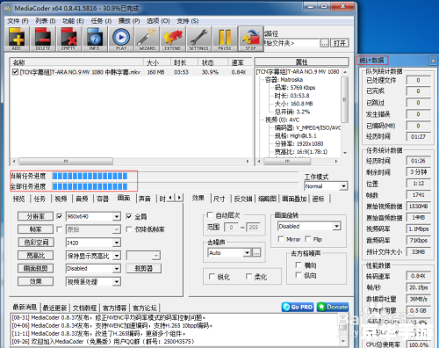Click tab strip right scroll arrow
439x348 pixels.
coord(180,198)
